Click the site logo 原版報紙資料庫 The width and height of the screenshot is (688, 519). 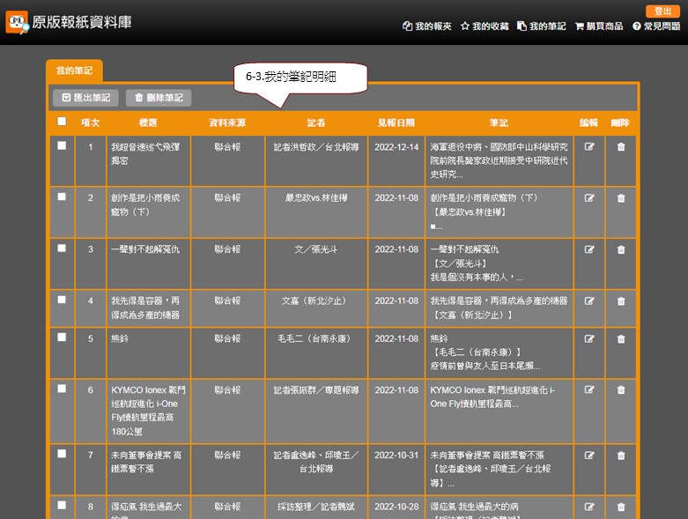(x=69, y=22)
